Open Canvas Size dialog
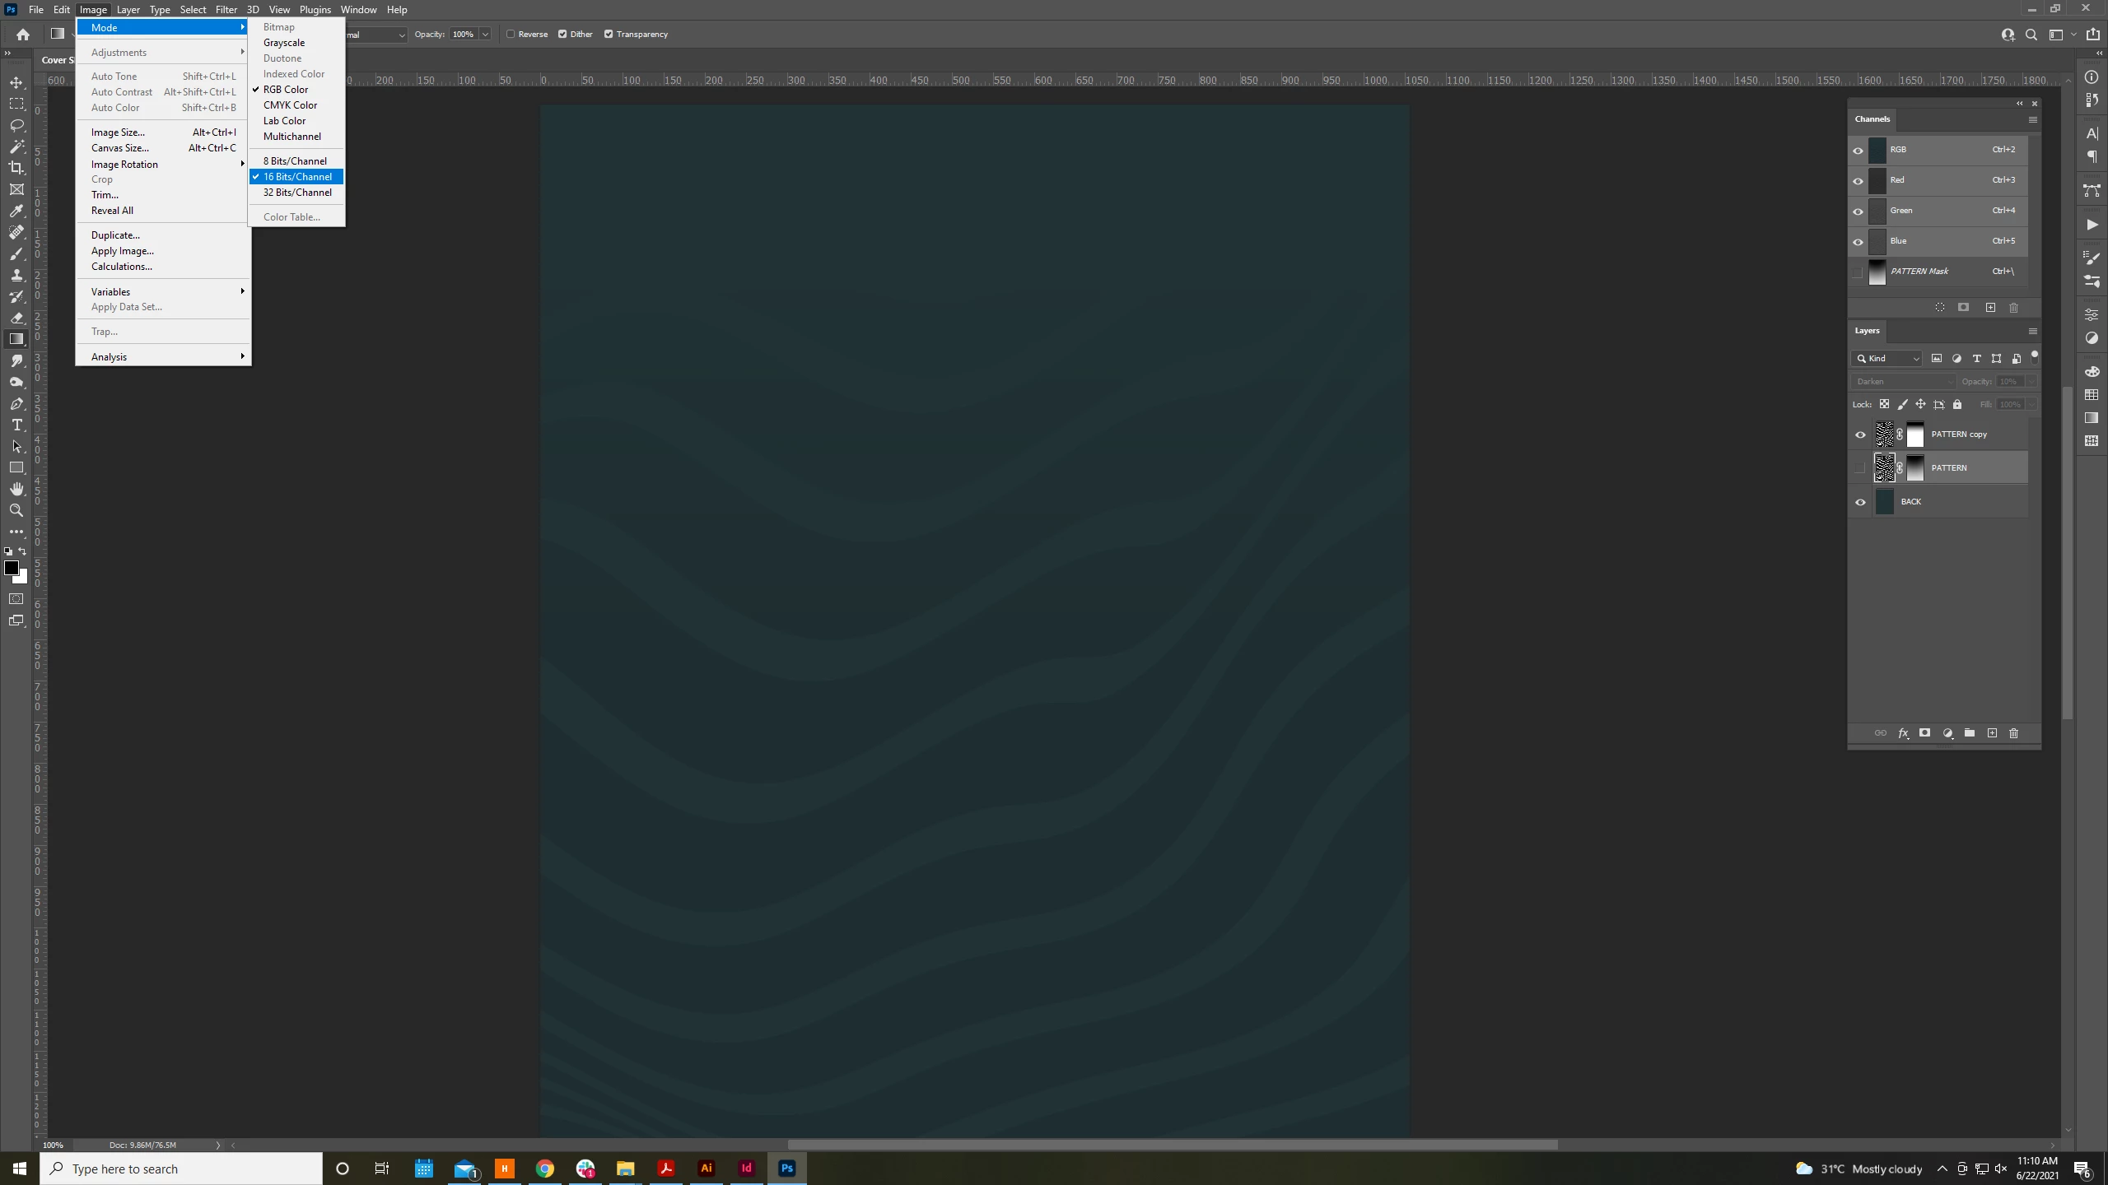Screen dimensions: 2108x1185 [120, 148]
